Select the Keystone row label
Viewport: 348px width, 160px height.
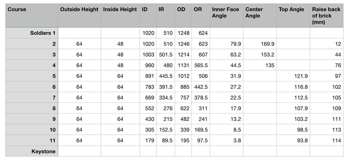coord(32,152)
